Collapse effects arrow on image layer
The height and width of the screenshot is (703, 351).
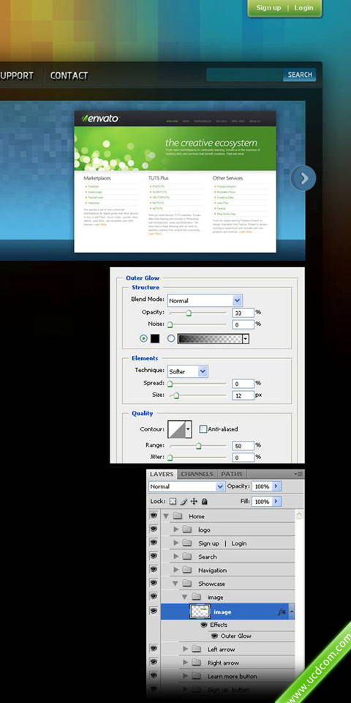tap(292, 611)
